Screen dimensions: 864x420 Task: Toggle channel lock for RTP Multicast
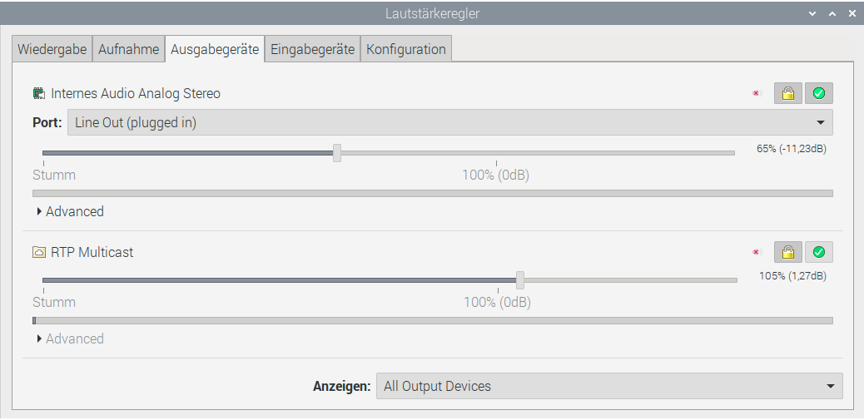[x=788, y=252]
